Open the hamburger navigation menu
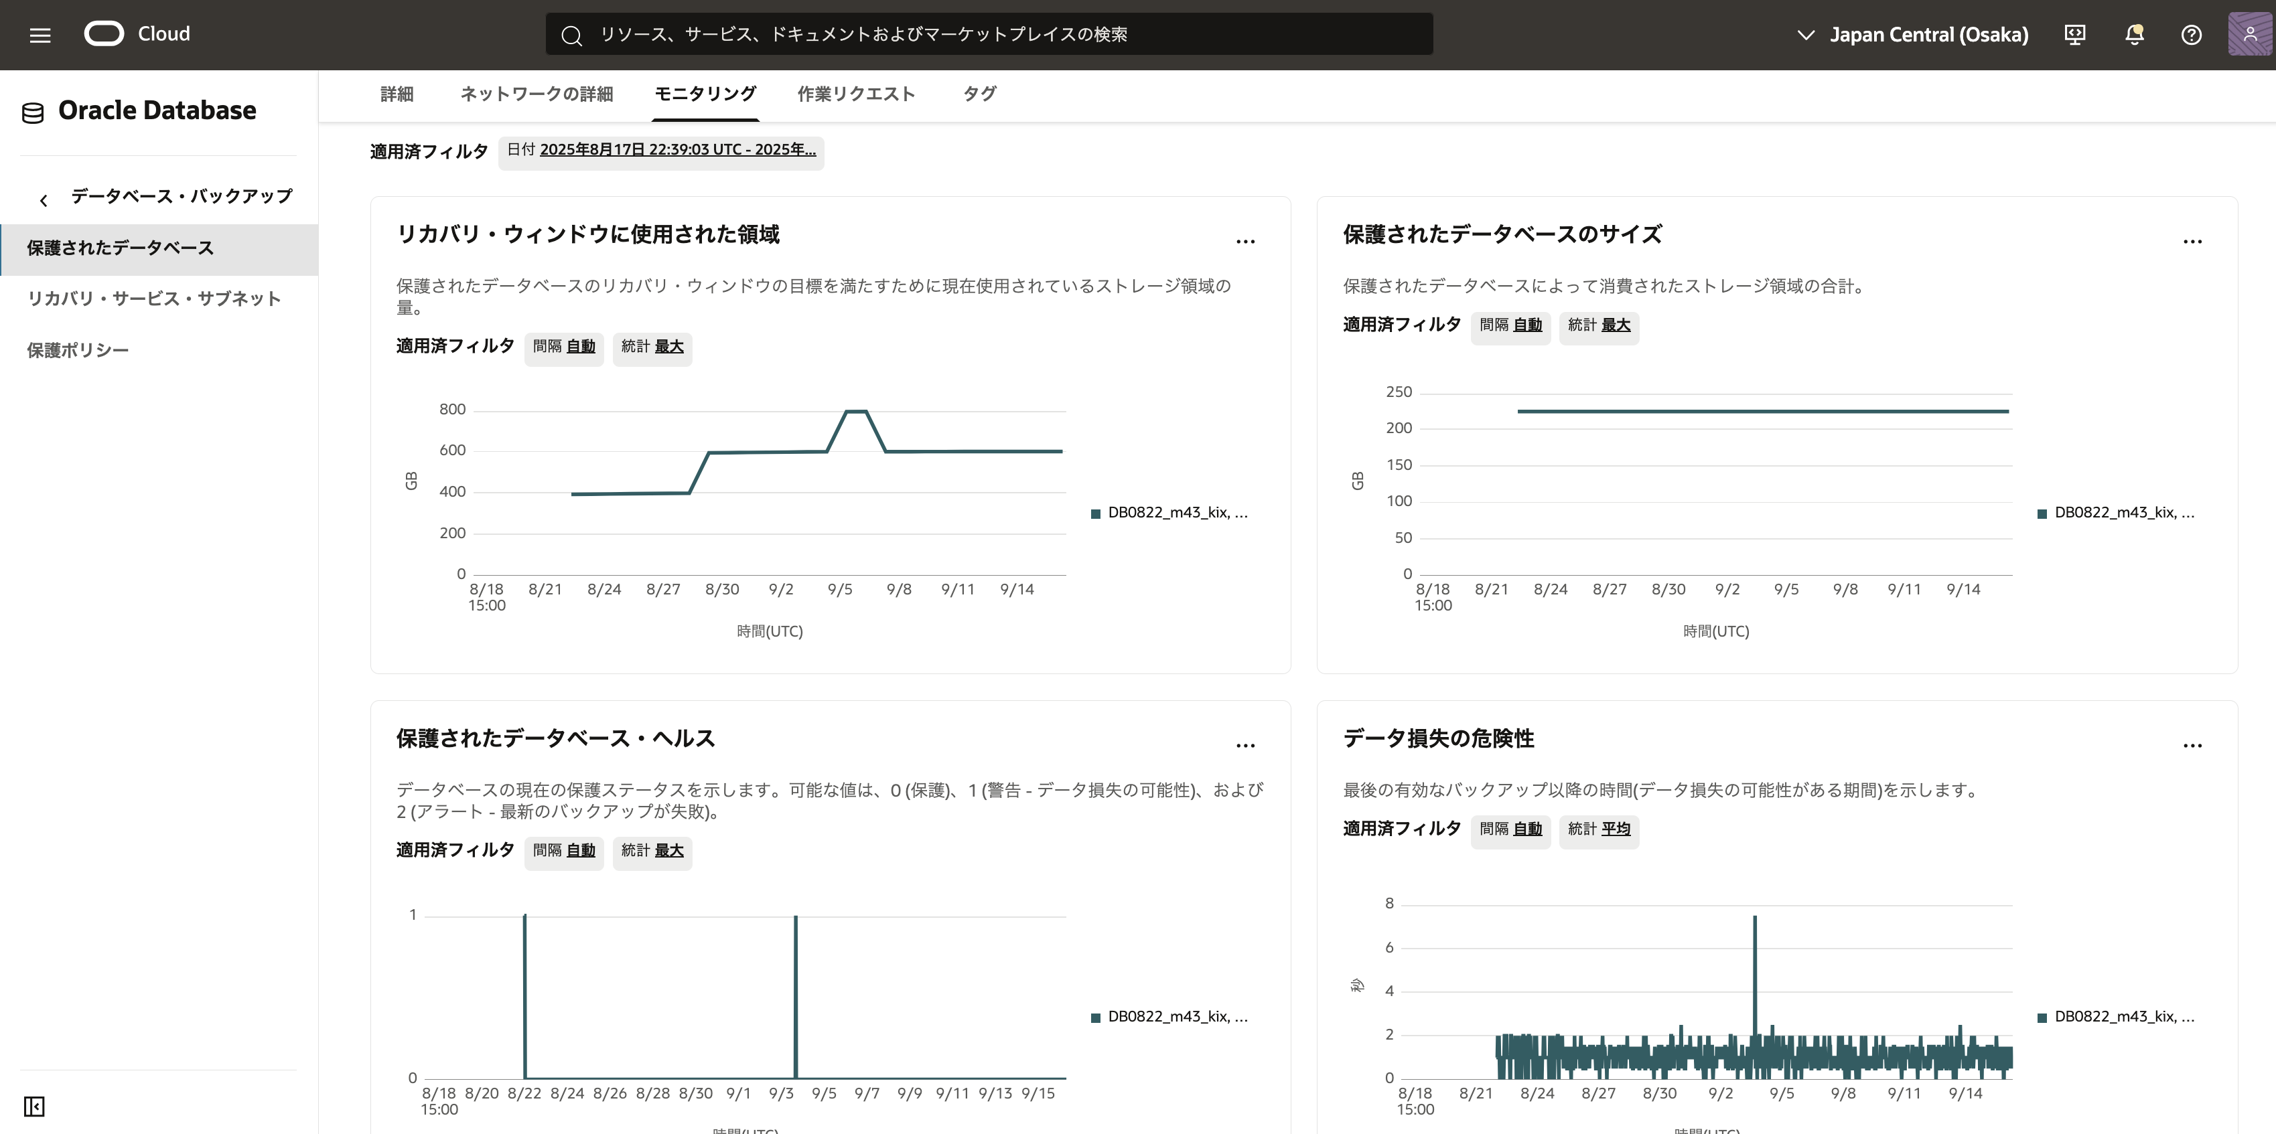Viewport: 2276px width, 1134px height. tap(40, 35)
